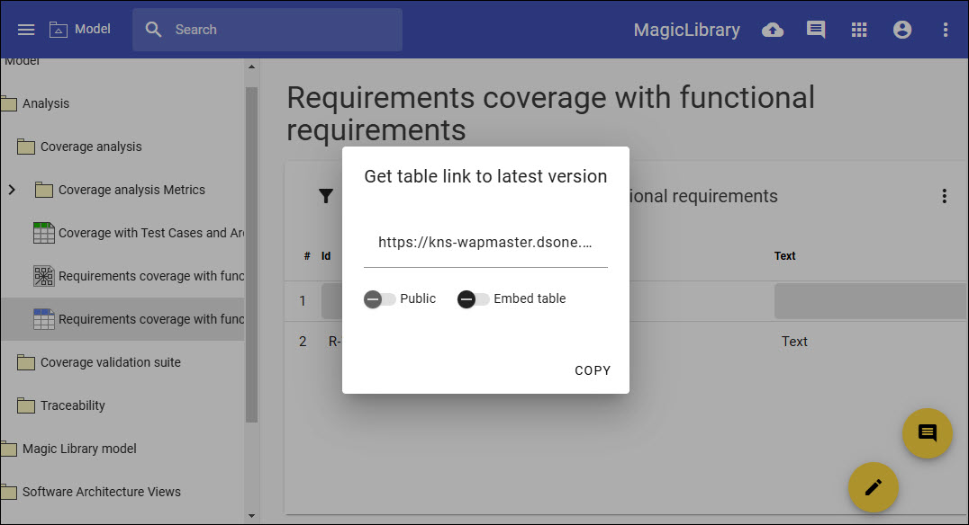Click the cloud upload icon
Viewport: 969px width, 525px height.
773,30
